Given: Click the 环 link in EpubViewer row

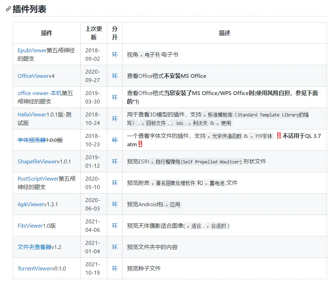Looking at the screenshot, I should coord(115,55).
